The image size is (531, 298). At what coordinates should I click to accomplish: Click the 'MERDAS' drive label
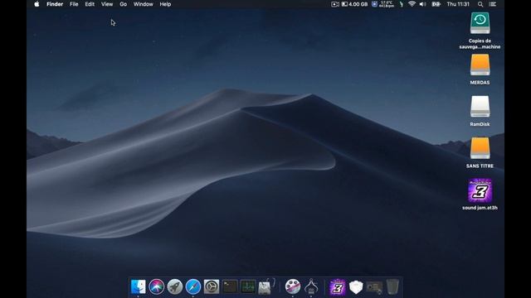coord(480,83)
